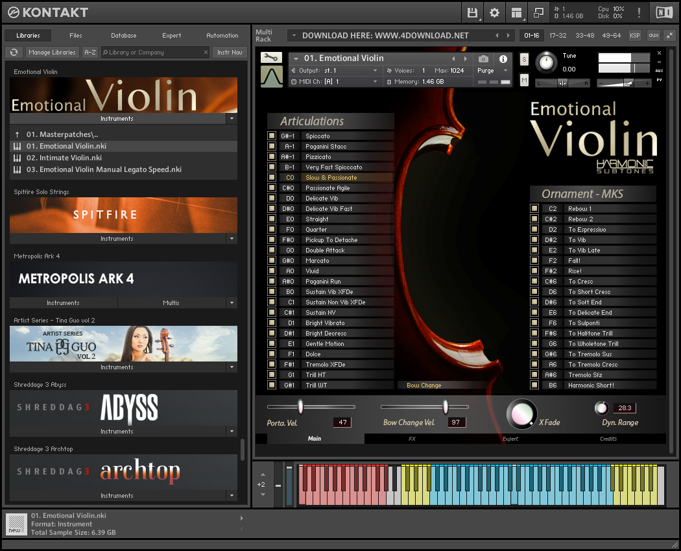Minimize the rack view icon

pyautogui.click(x=670, y=35)
